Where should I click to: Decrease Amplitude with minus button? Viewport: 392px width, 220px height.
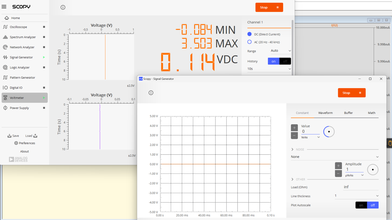(338, 174)
